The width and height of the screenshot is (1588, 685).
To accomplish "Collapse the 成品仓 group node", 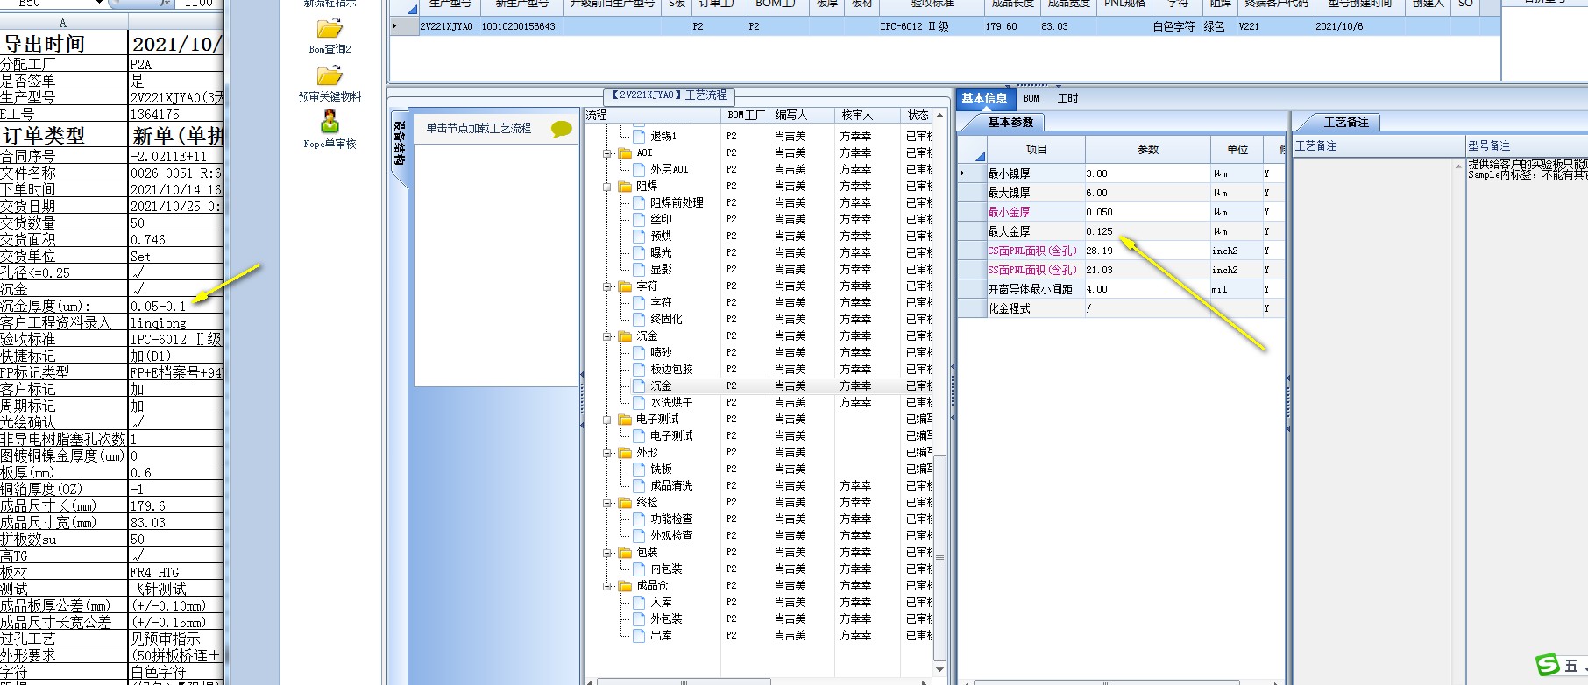I will coord(607,585).
